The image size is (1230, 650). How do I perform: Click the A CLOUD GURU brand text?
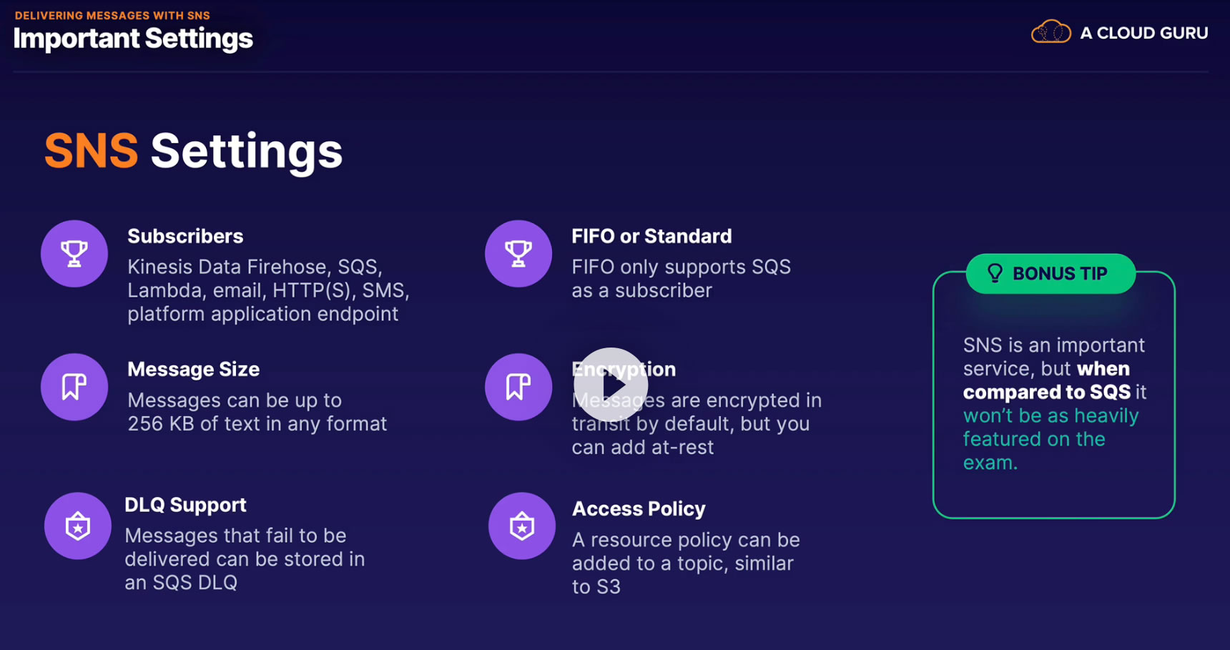(x=1143, y=33)
